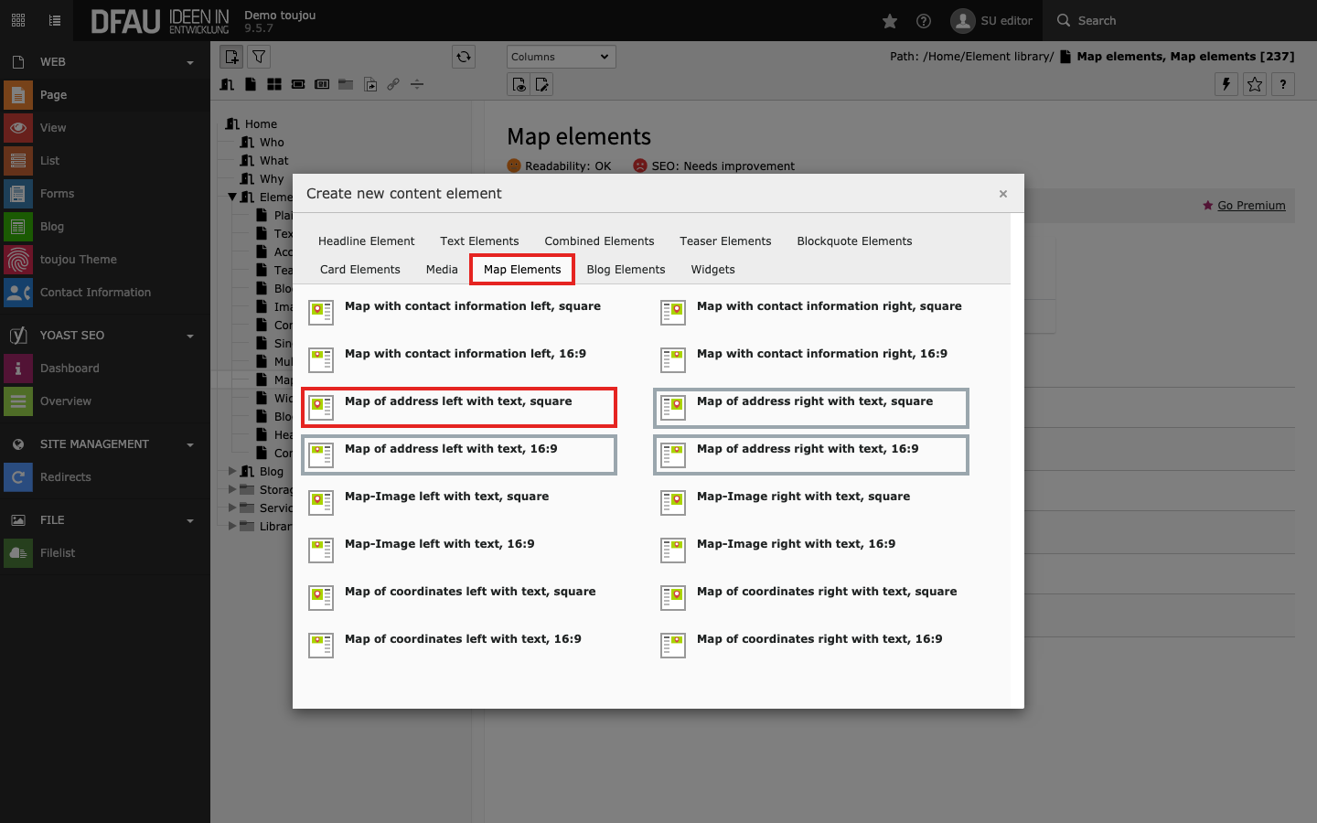
Task: Open the Columns view dropdown
Action: click(561, 57)
